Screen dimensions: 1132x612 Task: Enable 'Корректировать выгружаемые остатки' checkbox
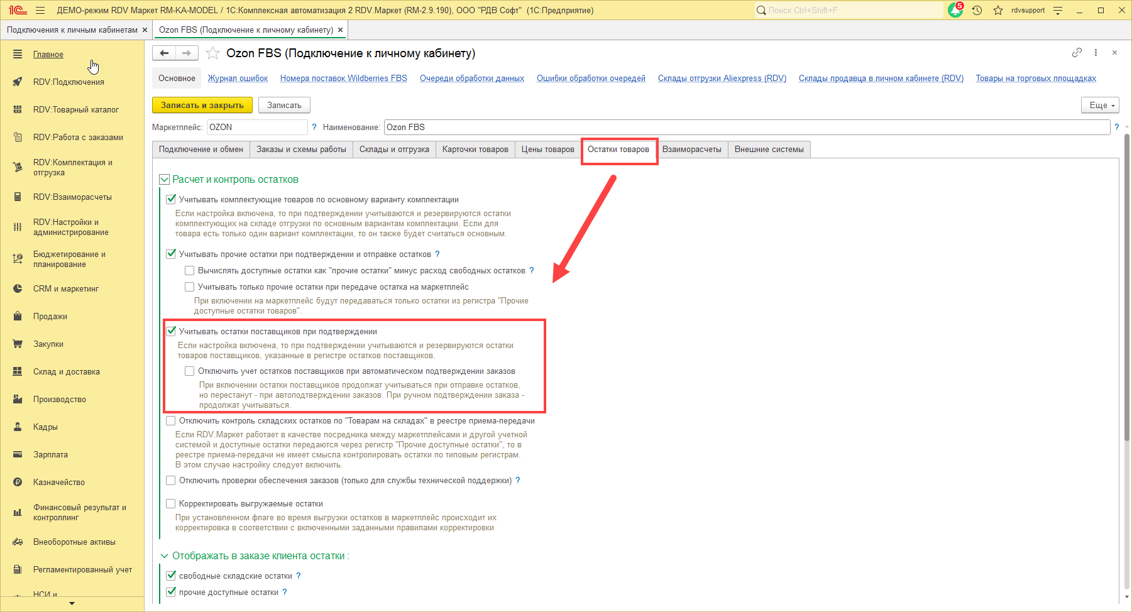(x=171, y=504)
